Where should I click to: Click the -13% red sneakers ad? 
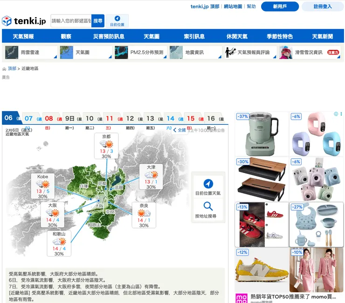pos(262,224)
